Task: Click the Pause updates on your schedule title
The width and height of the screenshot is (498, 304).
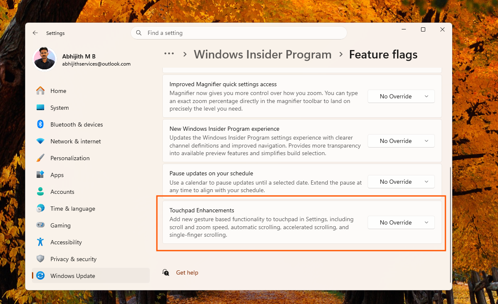Action: pos(211,173)
